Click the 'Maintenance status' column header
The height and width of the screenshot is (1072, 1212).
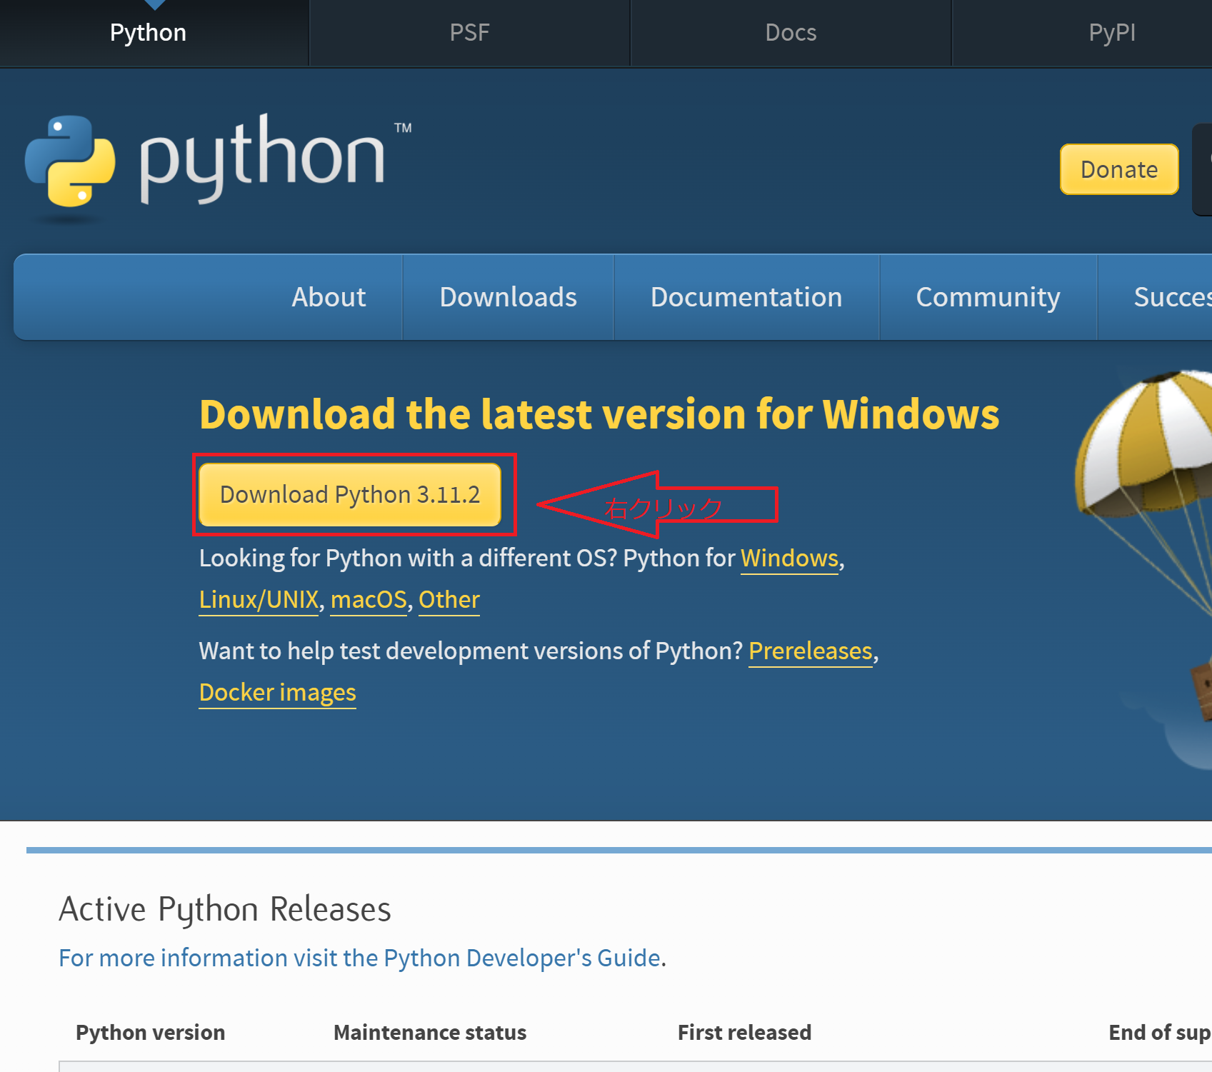coord(430,1032)
